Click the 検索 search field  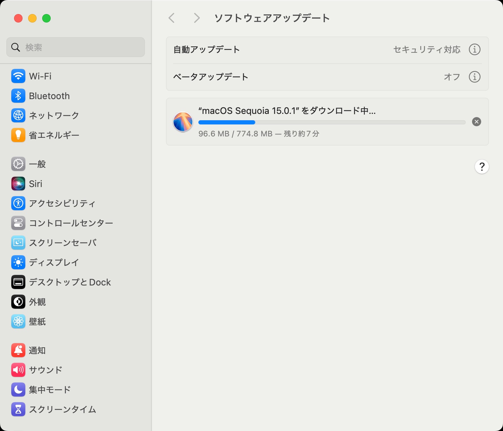(x=76, y=47)
